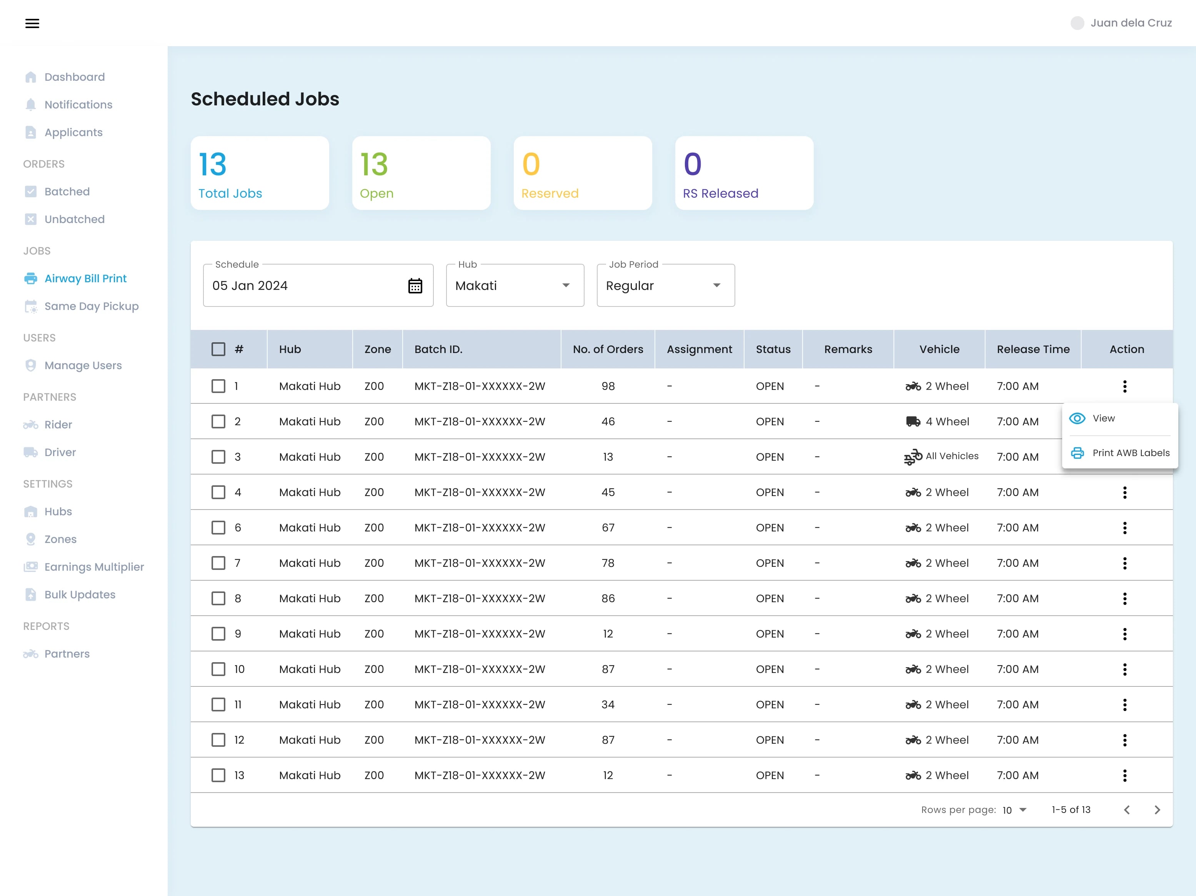Check the checkbox for row 13
The width and height of the screenshot is (1196, 896).
pyautogui.click(x=218, y=775)
